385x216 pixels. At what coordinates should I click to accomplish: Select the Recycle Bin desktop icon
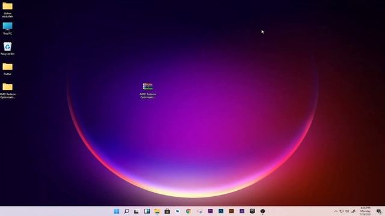tap(7, 49)
